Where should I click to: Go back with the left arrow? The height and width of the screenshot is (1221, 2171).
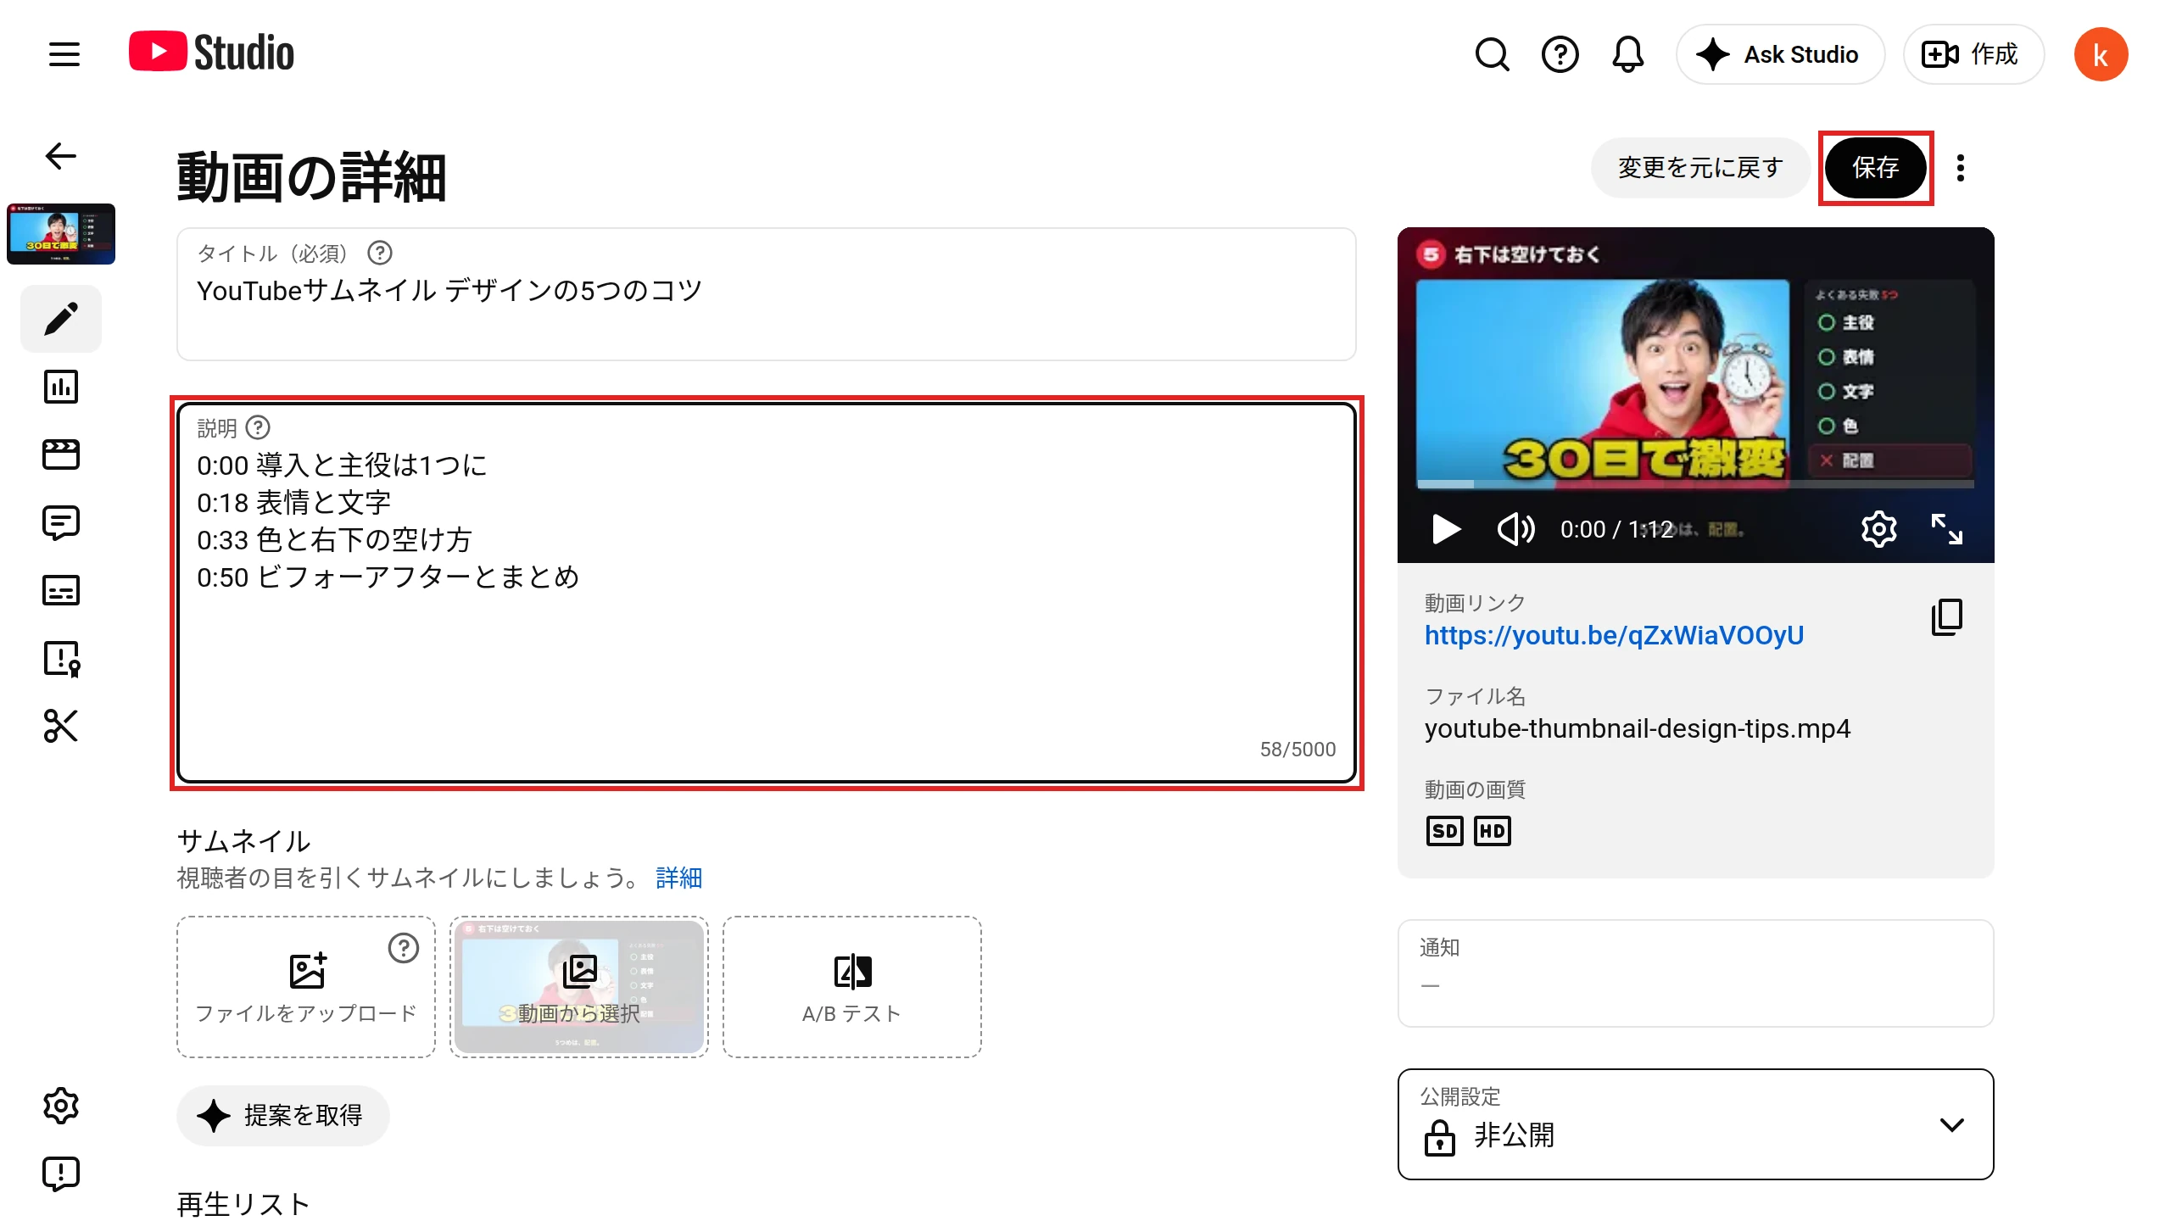(x=61, y=156)
